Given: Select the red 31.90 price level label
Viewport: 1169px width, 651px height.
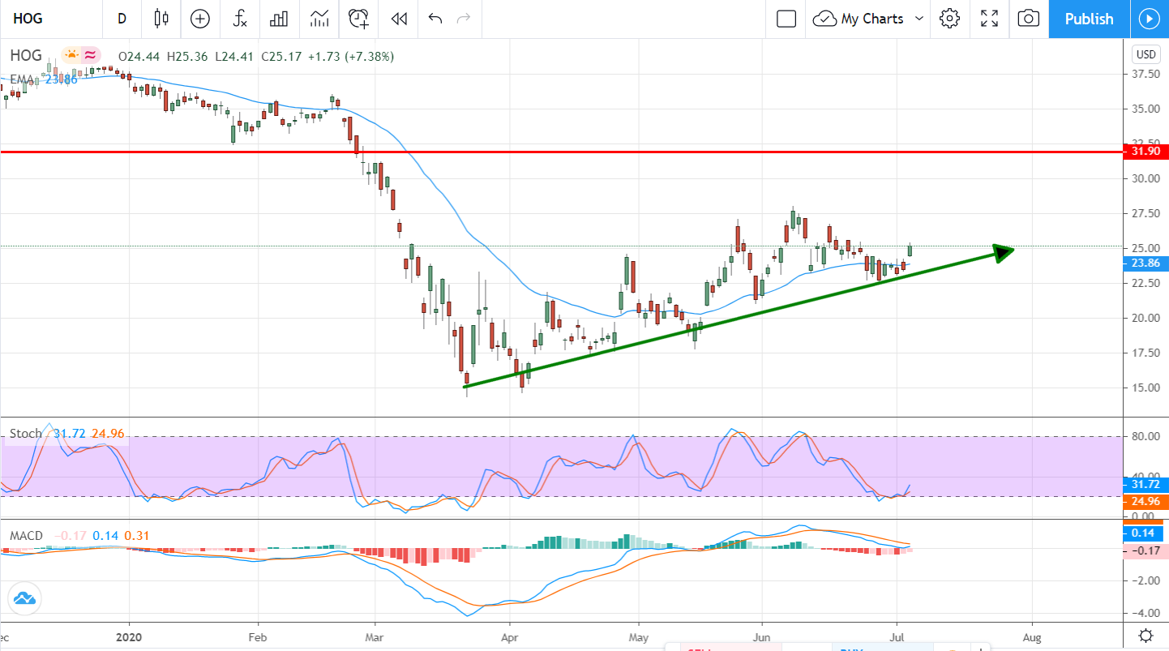Looking at the screenshot, I should [1145, 152].
